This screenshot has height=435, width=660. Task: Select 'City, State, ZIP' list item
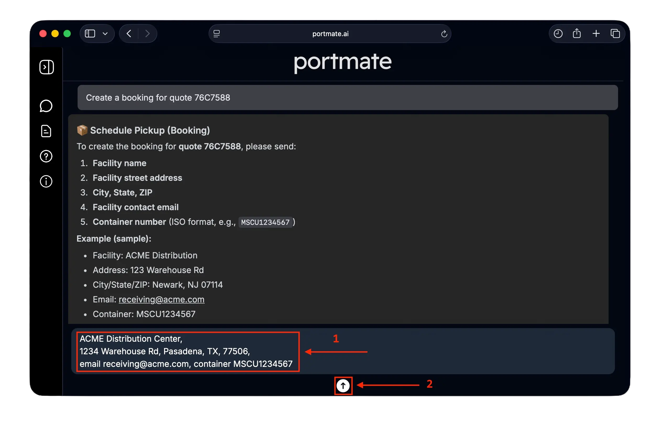click(x=122, y=193)
